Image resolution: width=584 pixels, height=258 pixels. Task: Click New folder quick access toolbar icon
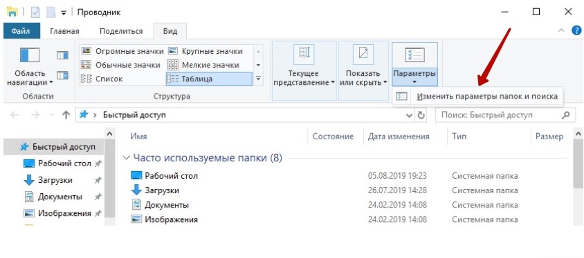[x=51, y=12]
